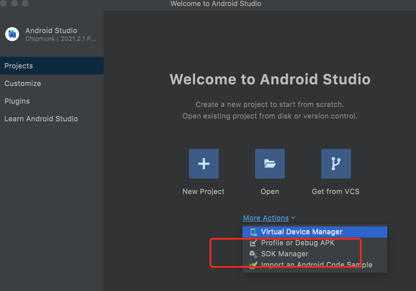Click the SDK Manager cube icon
The image size is (416, 291).
click(253, 254)
